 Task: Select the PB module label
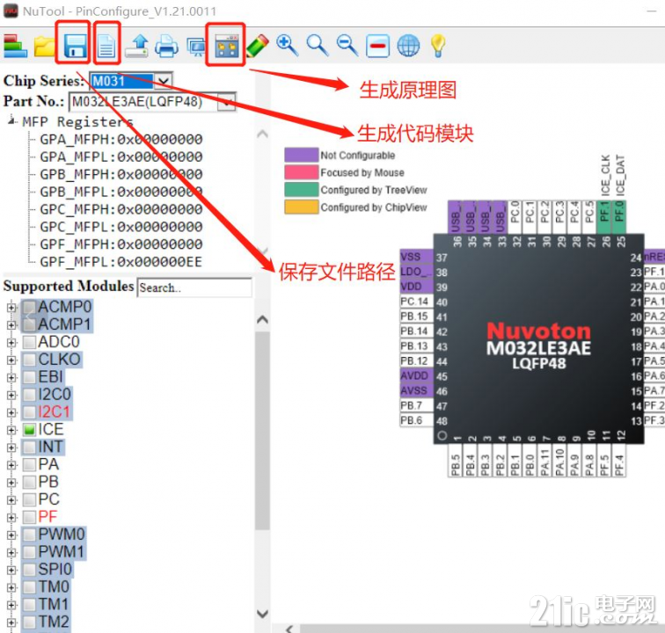tap(47, 482)
